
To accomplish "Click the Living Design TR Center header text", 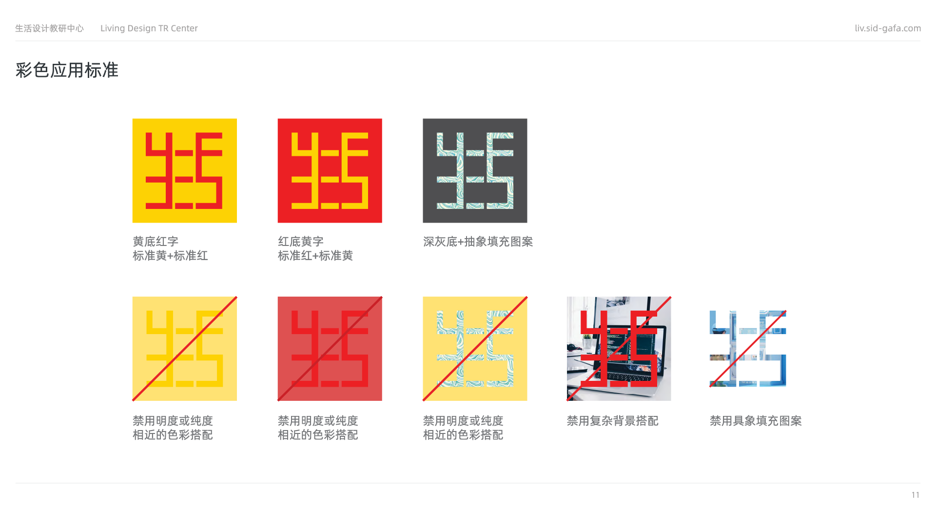I will [149, 28].
